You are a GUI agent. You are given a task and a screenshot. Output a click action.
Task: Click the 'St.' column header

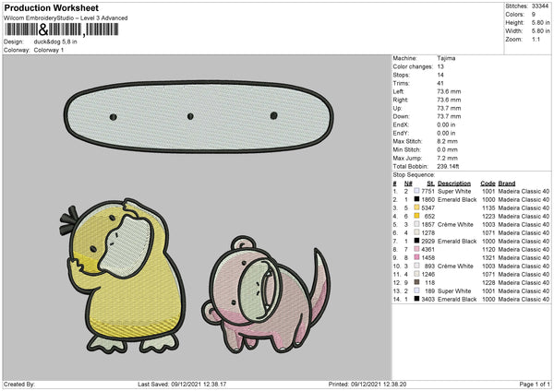click(x=430, y=184)
